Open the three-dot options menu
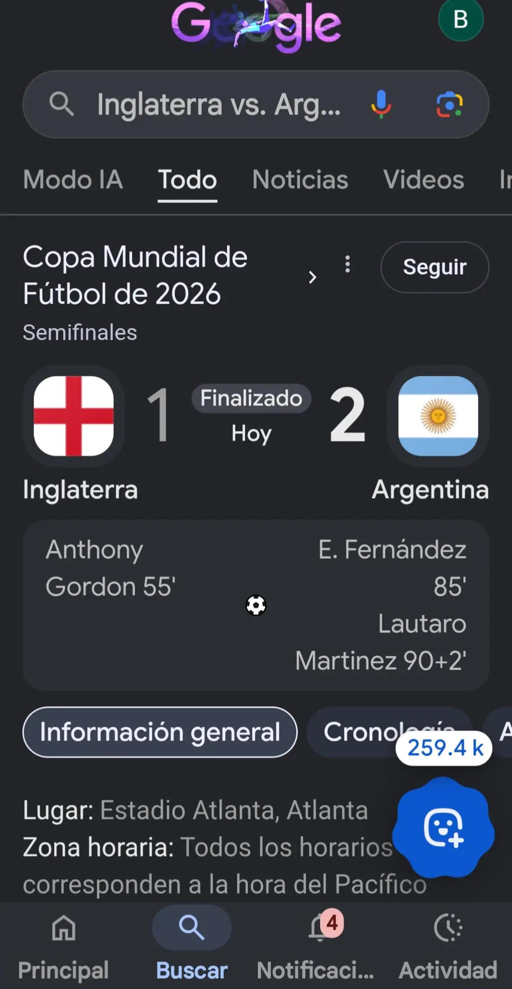Image resolution: width=512 pixels, height=989 pixels. coord(347,264)
